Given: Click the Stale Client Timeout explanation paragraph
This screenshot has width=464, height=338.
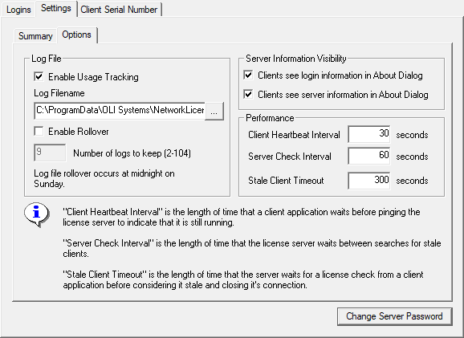Looking at the screenshot, I should click(243, 279).
